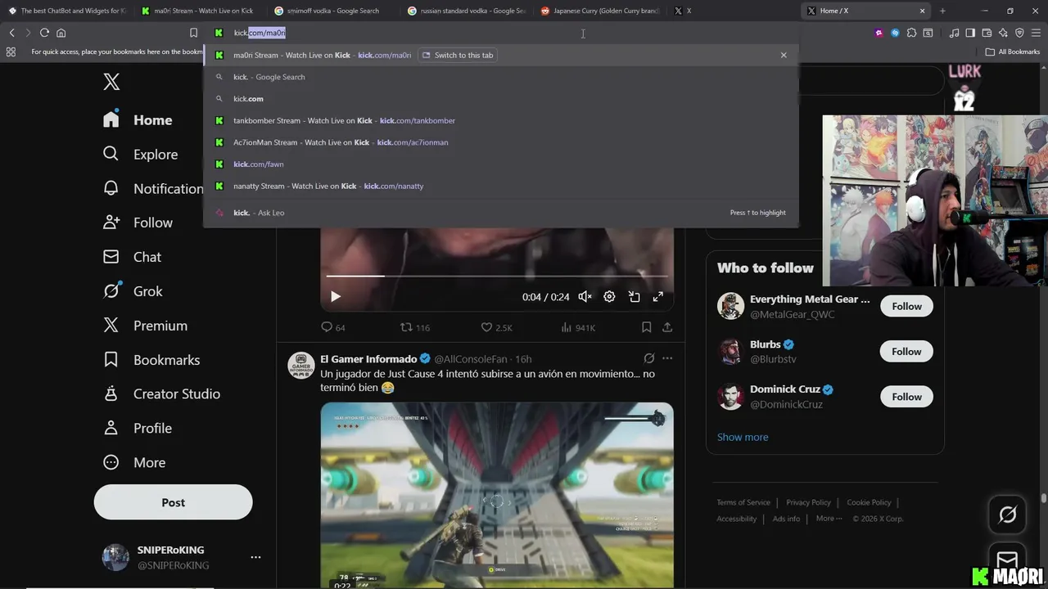1048x589 pixels.
Task: Open Bookmarks from the X sidebar
Action: coord(151,360)
